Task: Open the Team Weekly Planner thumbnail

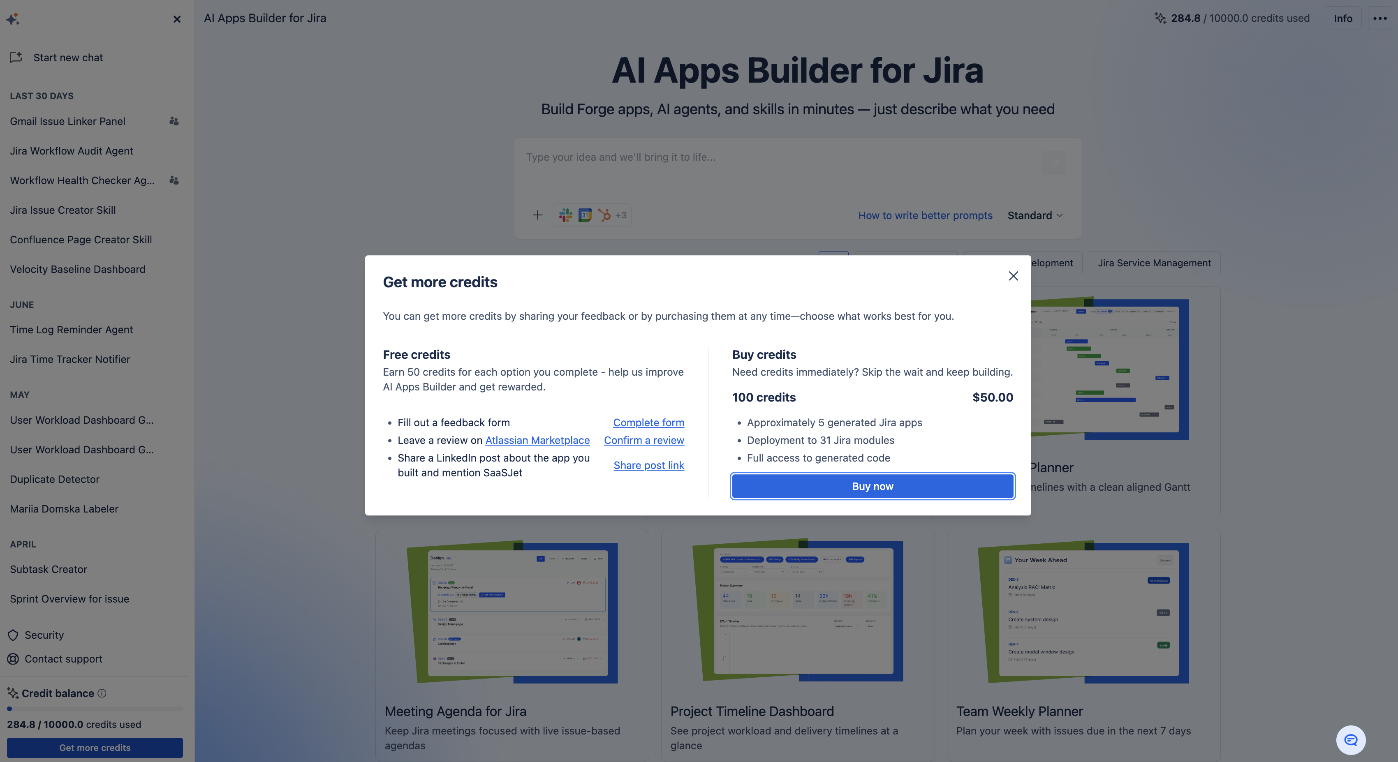Action: 1083,612
